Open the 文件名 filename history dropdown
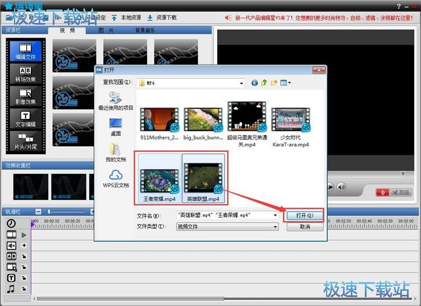421x306 pixels. point(275,215)
